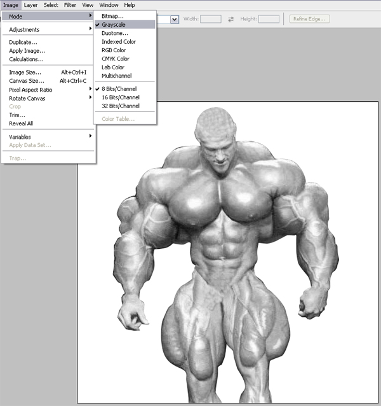Select Duotone color mode
The height and width of the screenshot is (406, 381).
(125, 33)
